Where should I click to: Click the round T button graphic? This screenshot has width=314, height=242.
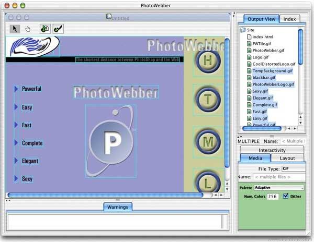[208, 99]
